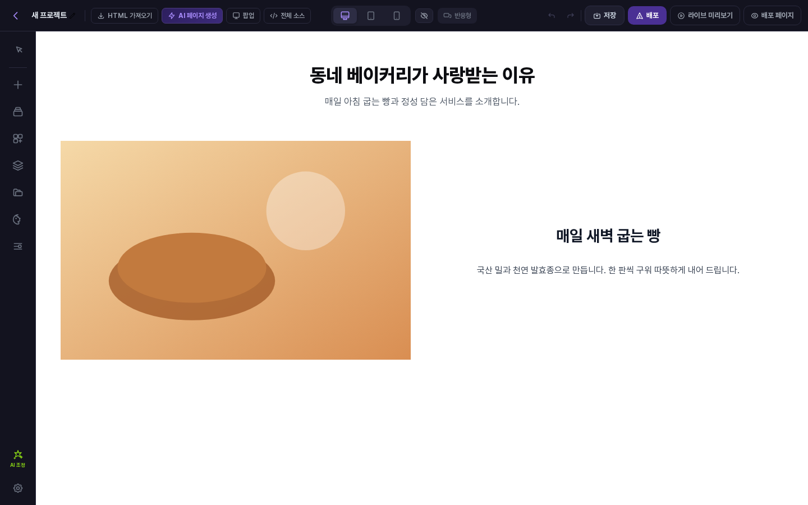Open the gear settings icon
This screenshot has height=505, width=808.
(18, 488)
